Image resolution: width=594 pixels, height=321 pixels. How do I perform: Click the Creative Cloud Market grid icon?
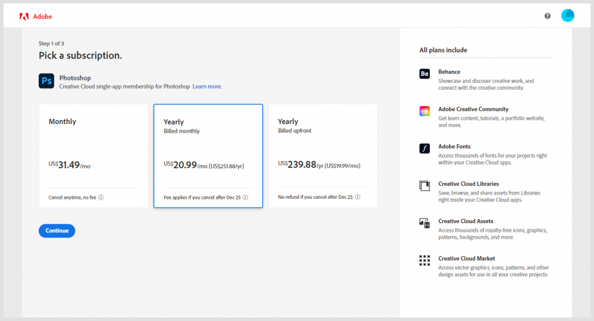click(x=425, y=260)
